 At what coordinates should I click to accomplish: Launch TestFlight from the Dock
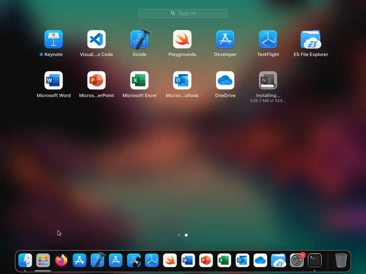pyautogui.click(x=152, y=260)
